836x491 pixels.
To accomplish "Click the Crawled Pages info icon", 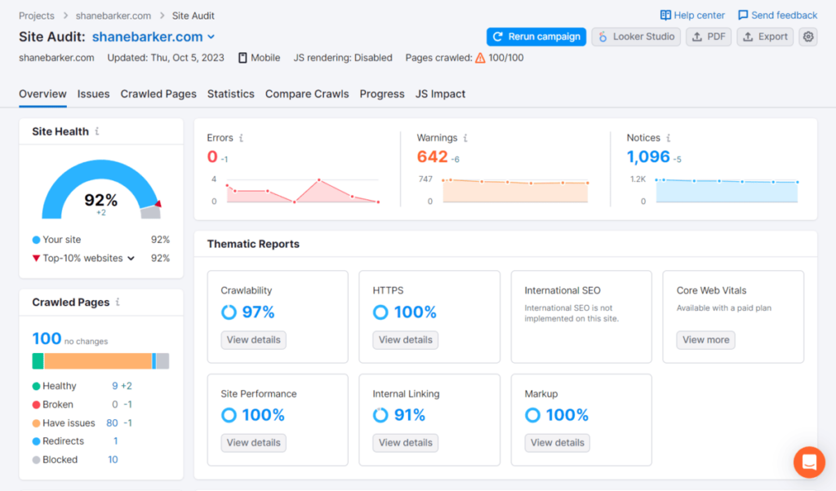I will tap(118, 302).
